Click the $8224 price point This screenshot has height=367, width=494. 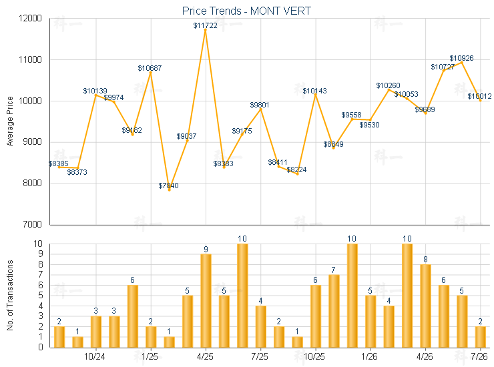[x=298, y=174]
